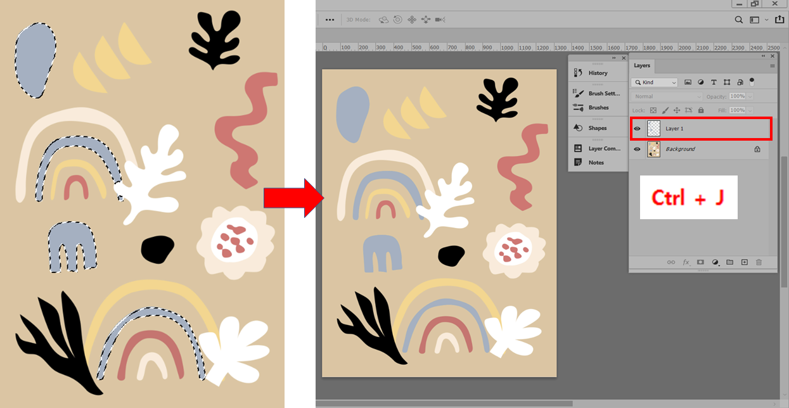
Task: Expand the workspace switcher dropdown arrow
Action: [767, 20]
